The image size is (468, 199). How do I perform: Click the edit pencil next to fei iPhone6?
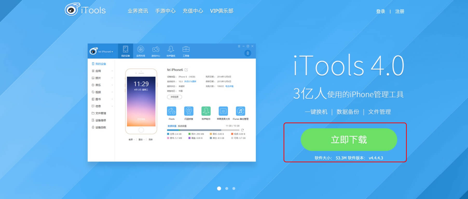pyautogui.click(x=186, y=70)
